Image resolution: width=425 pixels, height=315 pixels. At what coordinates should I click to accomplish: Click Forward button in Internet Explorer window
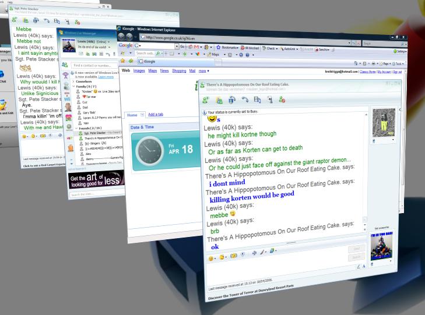click(129, 37)
